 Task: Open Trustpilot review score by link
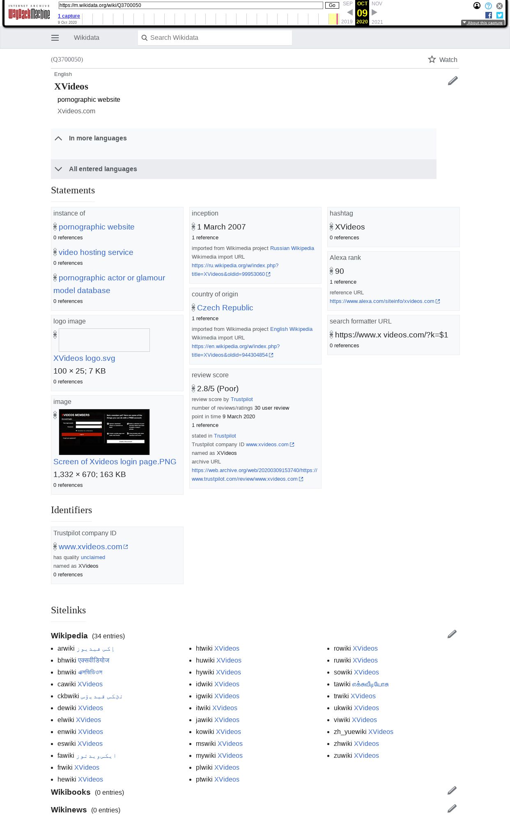[x=242, y=399]
